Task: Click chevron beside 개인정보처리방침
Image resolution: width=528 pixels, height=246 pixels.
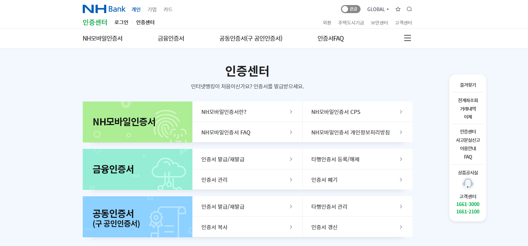Action: (401, 132)
